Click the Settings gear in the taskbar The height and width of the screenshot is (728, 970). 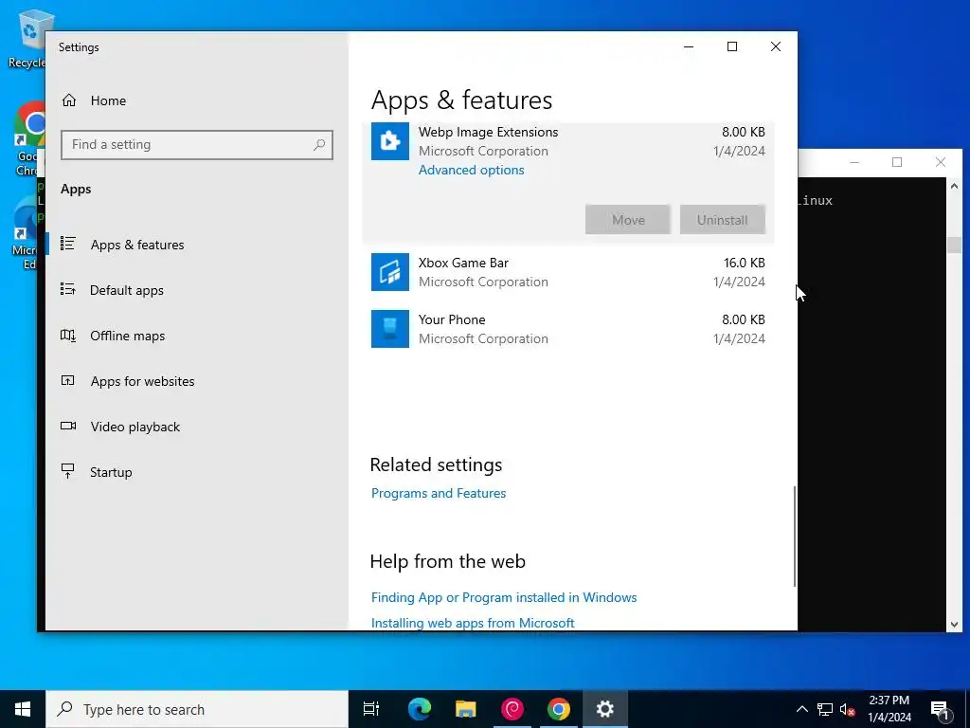point(605,709)
